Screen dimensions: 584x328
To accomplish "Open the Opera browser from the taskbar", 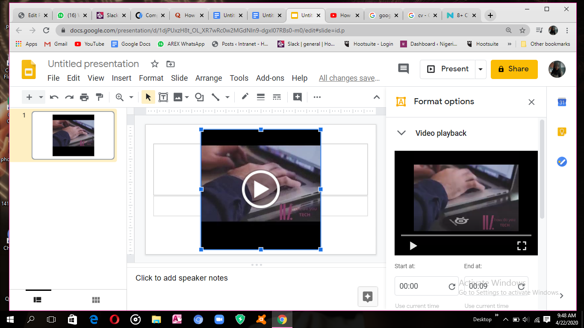I will click(x=114, y=319).
